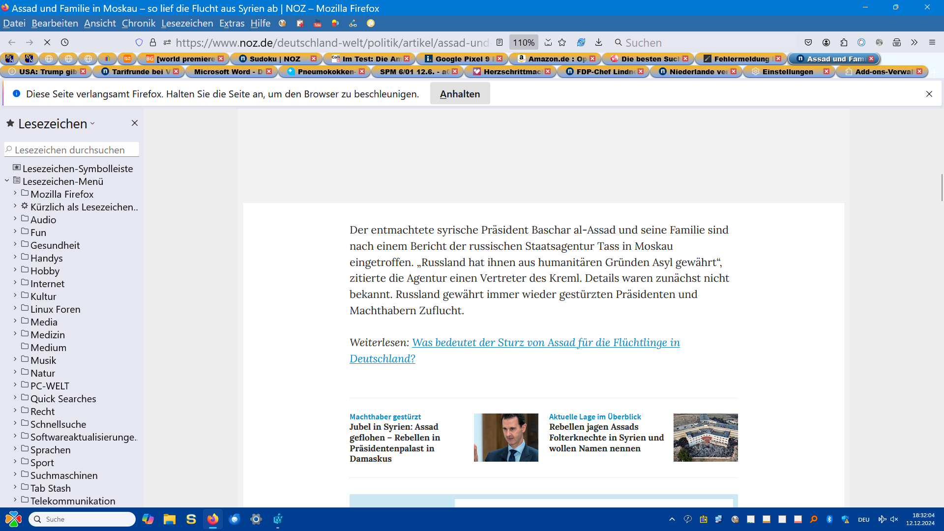This screenshot has height=531, width=944.
Task: Dismiss the slow page notification bar
Action: (929, 94)
